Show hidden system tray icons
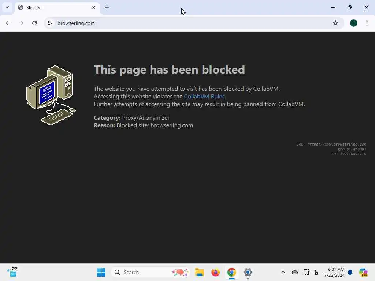Screen dimensions: 375x281 click(283, 272)
